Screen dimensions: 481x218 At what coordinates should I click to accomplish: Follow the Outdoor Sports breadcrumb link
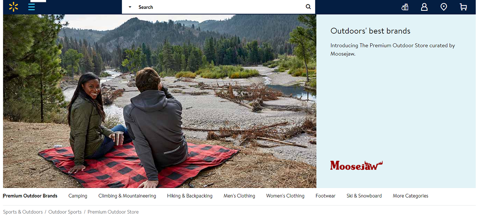coord(65,212)
